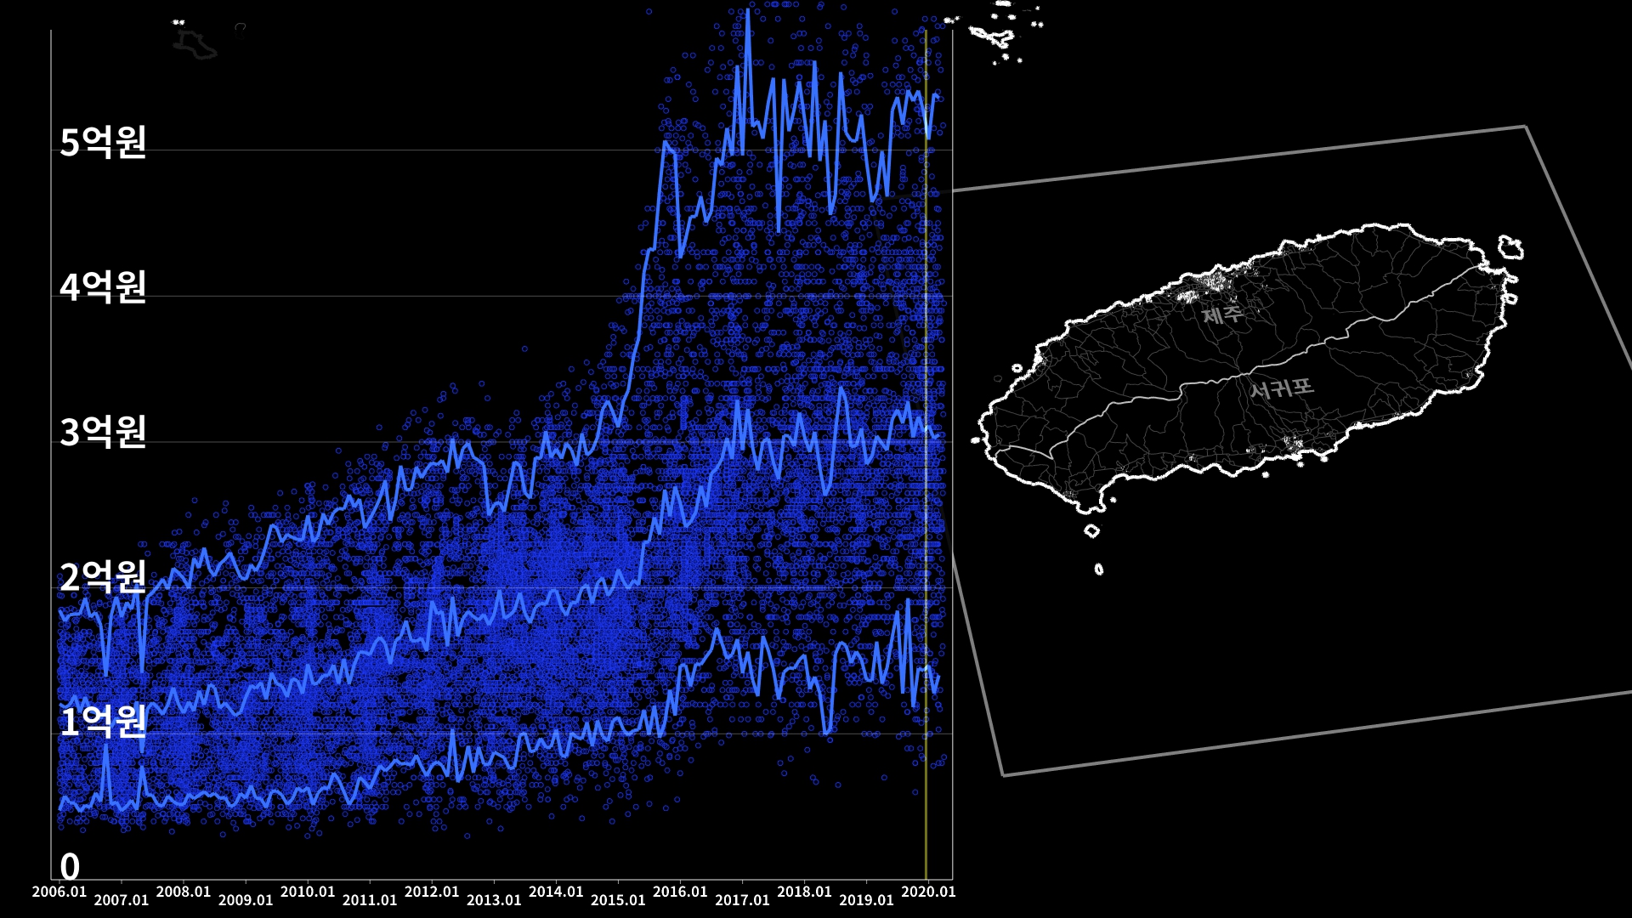Select the 2011.01 date tick label
Viewport: 1632px width, 918px height.
[370, 900]
